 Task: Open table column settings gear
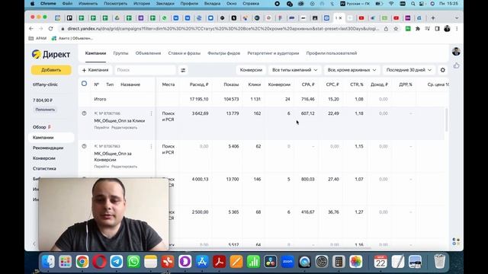[442, 70]
